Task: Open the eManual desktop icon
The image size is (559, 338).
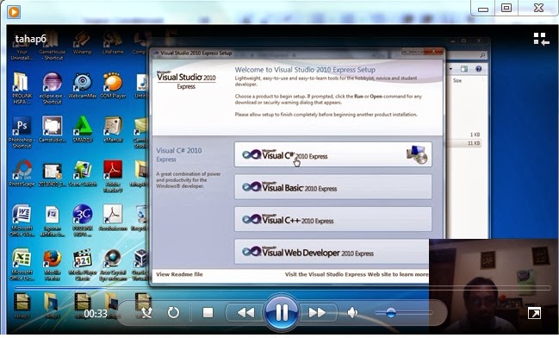Action: click(113, 129)
